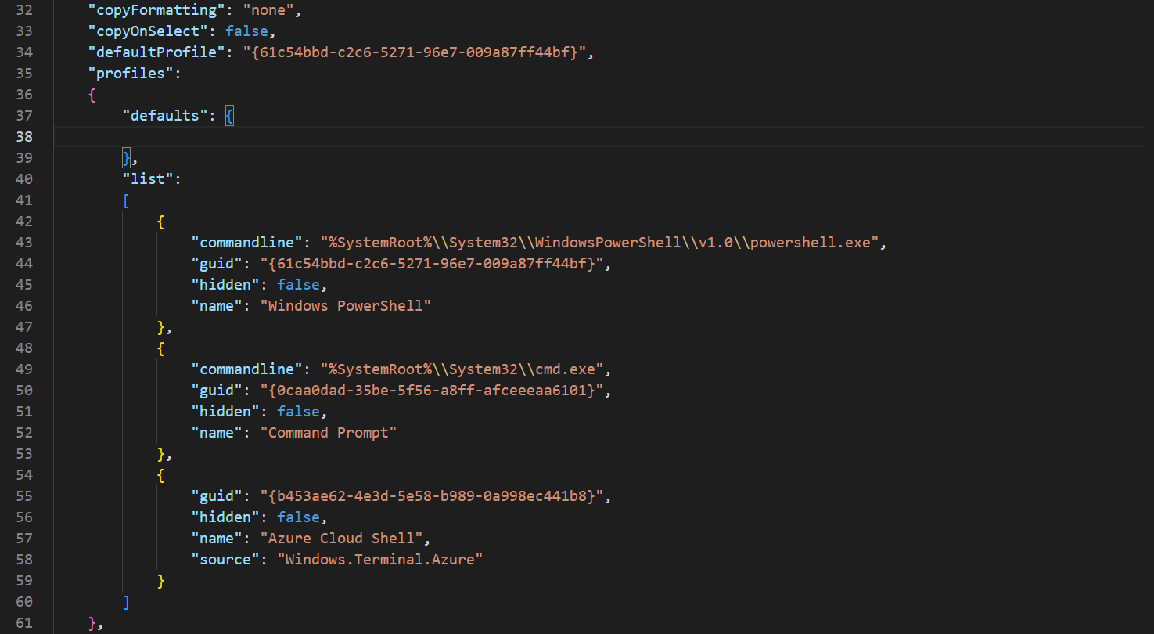
Task: Click the "Command Prompt" name value
Action: click(x=328, y=434)
